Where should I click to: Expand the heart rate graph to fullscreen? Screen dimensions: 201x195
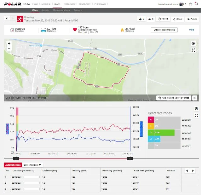[197, 115]
